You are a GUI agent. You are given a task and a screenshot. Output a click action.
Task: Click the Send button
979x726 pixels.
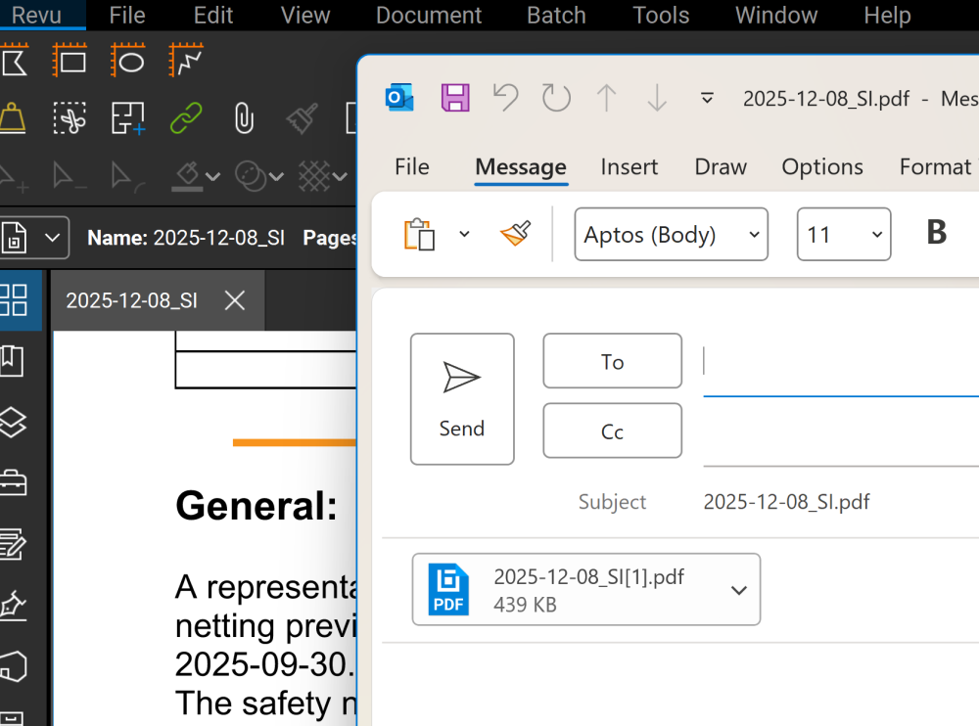(x=462, y=399)
